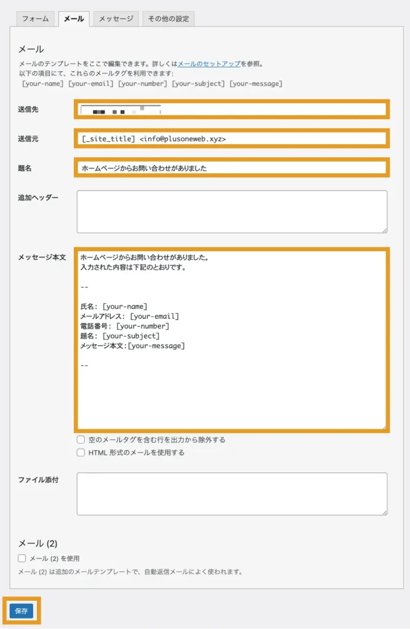The width and height of the screenshot is (410, 629).
Task: Toggle HTML 形式のメールを使用する checkbox
Action: tap(81, 453)
